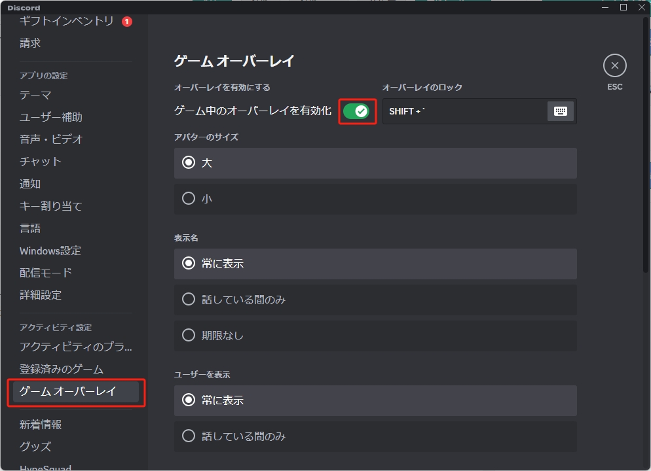This screenshot has height=471, width=651.
Task: Choose 話している間のみ under 表示名
Action: click(375, 300)
